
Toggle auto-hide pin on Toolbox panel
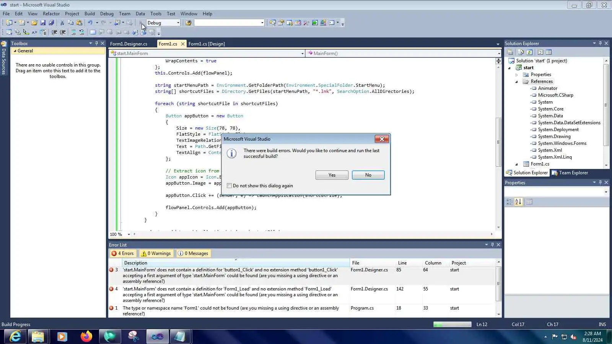[x=96, y=43]
